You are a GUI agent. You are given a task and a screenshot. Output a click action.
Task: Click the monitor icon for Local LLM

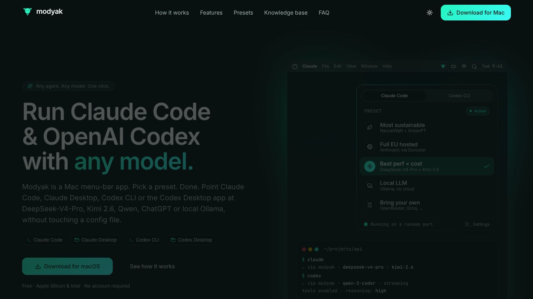pos(370,186)
